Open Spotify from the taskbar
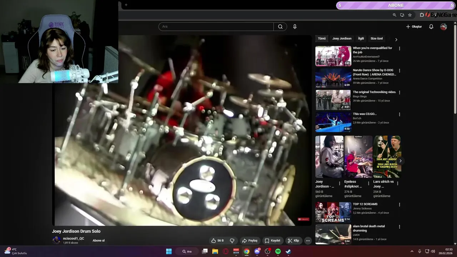Viewport: 457px width, 257px height. coord(278,251)
